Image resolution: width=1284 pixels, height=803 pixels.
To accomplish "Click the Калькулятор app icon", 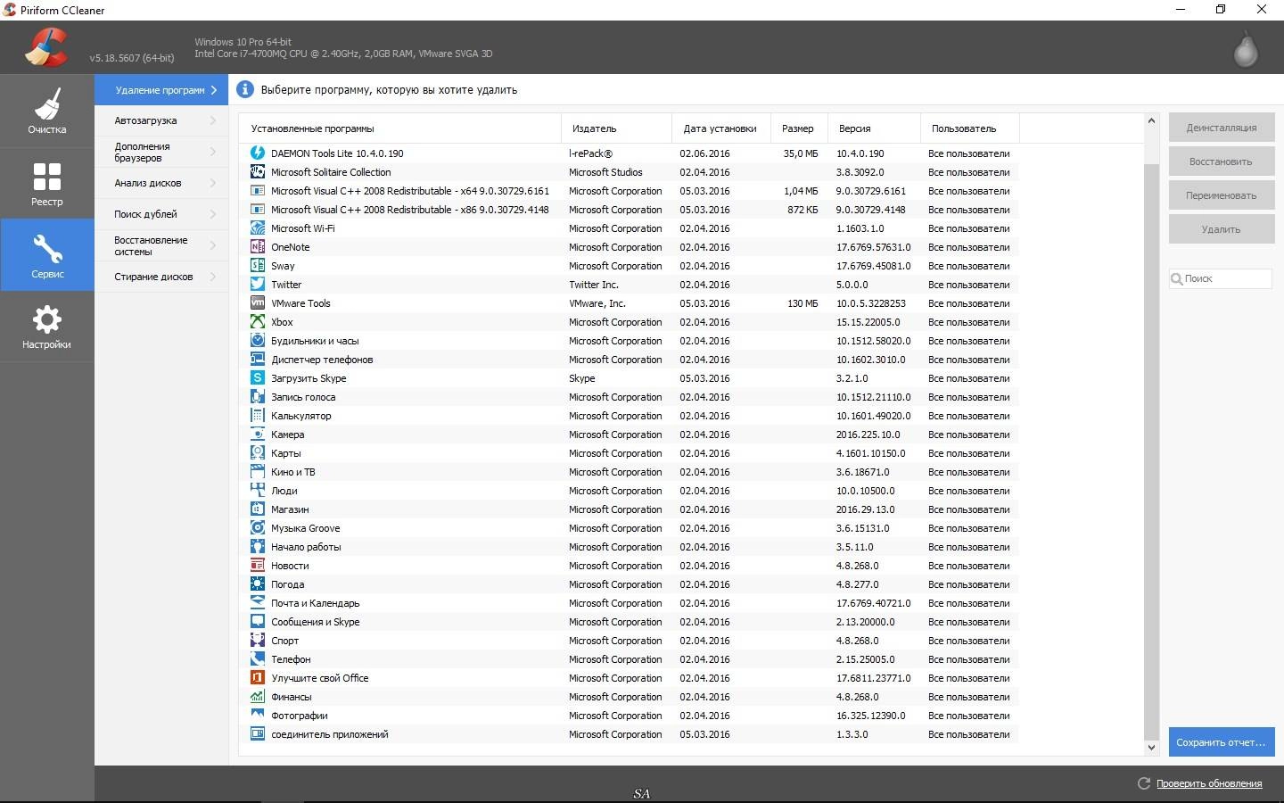I will coord(258,416).
